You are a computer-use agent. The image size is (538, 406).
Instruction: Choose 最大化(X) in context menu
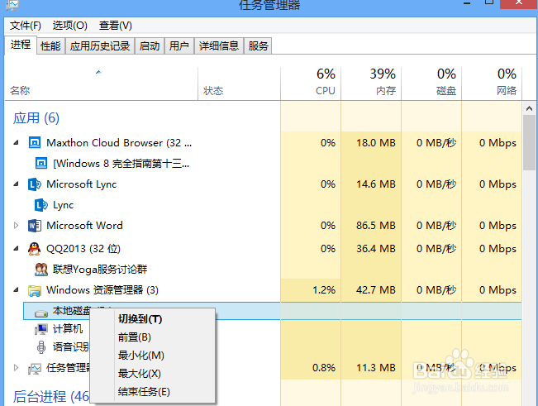coord(140,374)
